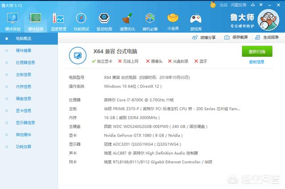Share via 微博分享
285x189 pixels.
[204, 37]
